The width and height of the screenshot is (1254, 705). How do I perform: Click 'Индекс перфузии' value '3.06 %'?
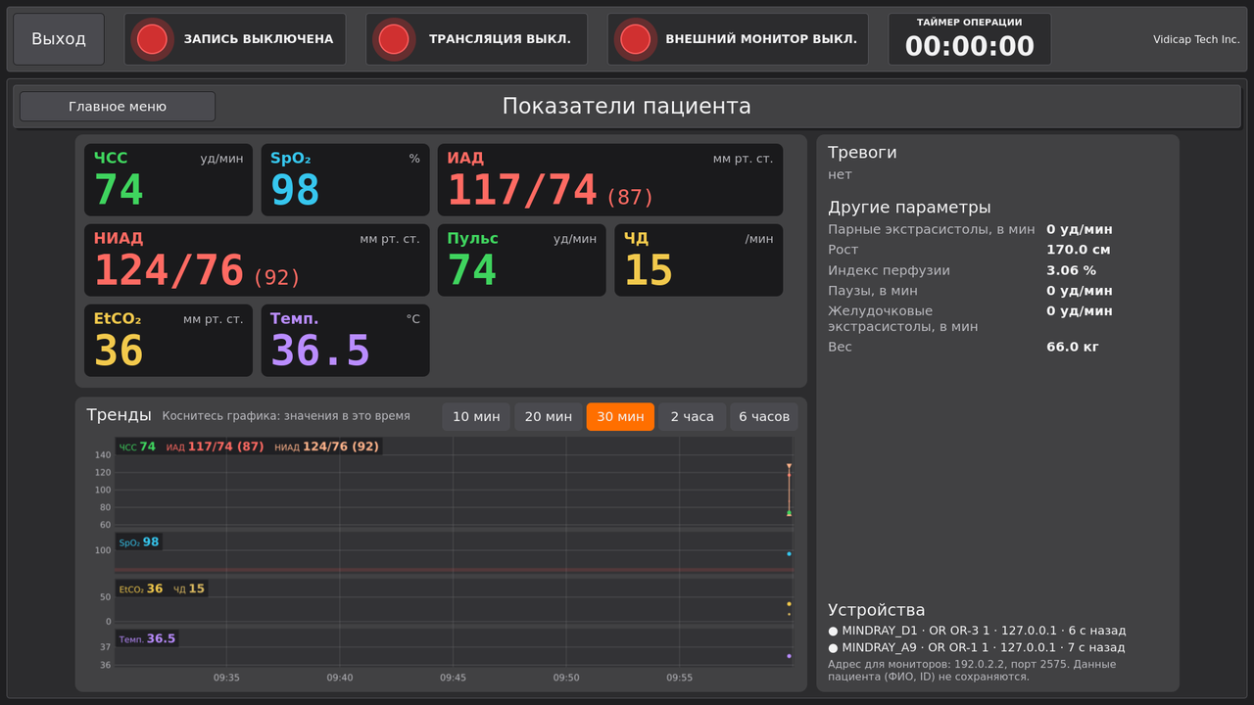click(1072, 270)
